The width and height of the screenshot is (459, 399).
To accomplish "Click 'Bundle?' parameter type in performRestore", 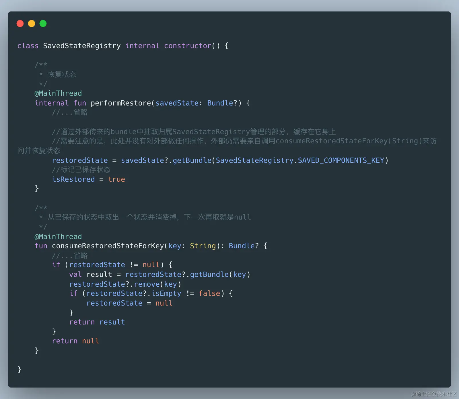I will (222, 103).
